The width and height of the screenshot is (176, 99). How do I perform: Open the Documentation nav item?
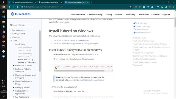78,15
